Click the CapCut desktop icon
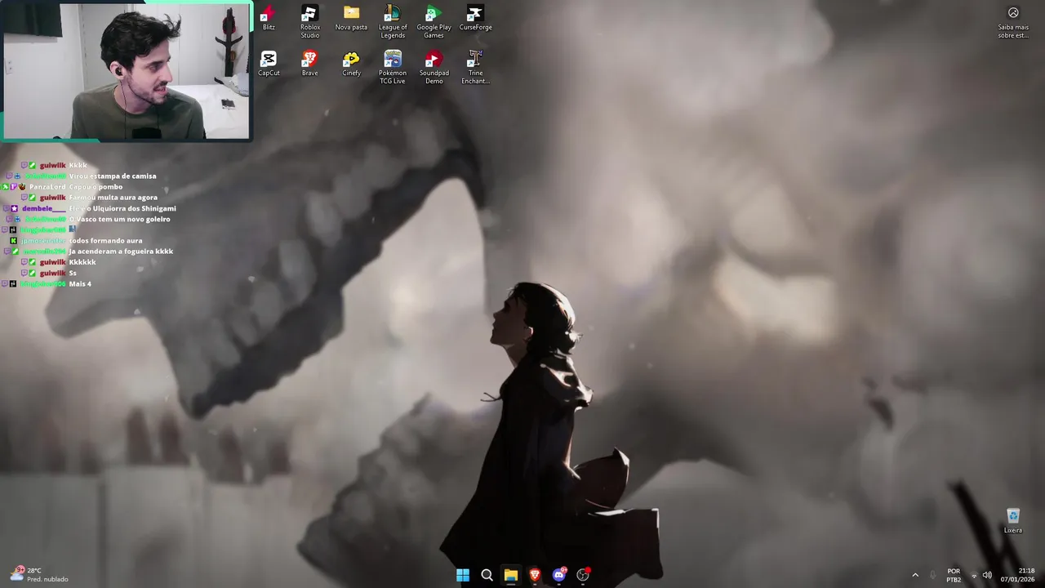The width and height of the screenshot is (1045, 588). tap(269, 64)
